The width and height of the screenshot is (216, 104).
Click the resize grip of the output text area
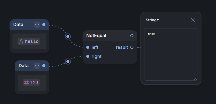click(x=195, y=79)
